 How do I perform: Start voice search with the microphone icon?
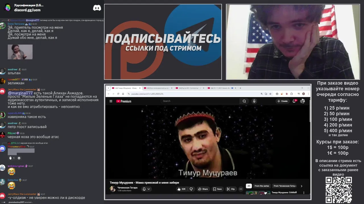coord(254,101)
